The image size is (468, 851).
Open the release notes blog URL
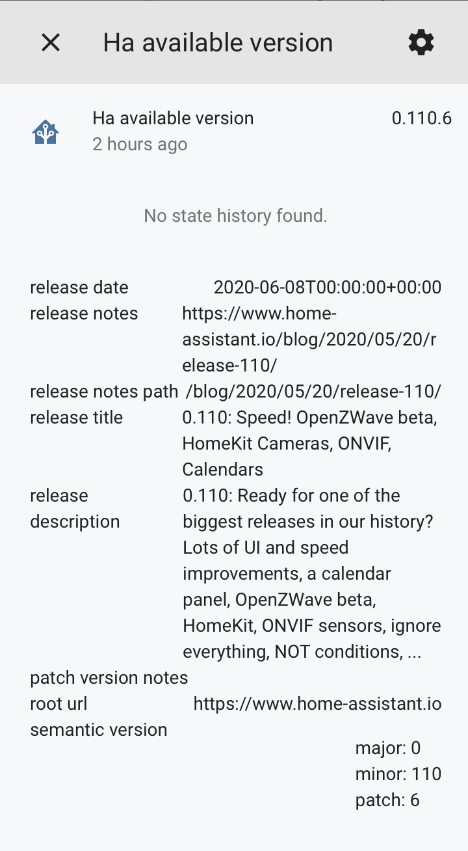pos(309,340)
